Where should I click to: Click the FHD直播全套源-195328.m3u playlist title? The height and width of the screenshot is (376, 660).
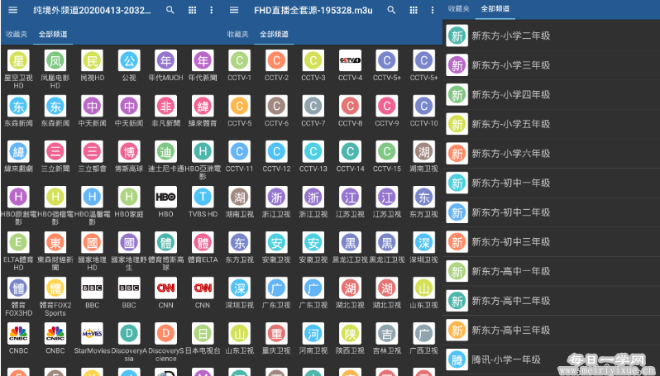coord(313,11)
